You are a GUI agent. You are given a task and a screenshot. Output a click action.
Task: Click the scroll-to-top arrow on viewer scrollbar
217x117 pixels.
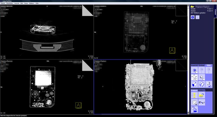click(x=188, y=6)
